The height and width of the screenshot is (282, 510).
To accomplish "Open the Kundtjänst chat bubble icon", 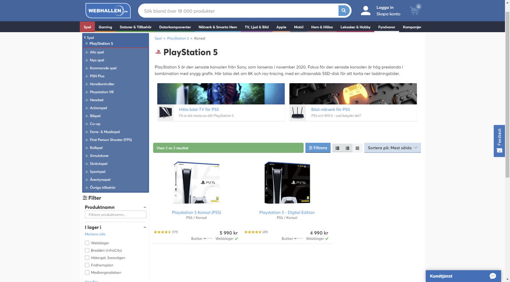I will 492,276.
